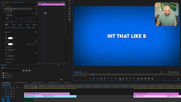Select the Pen tool in toolbar

point(69,14)
